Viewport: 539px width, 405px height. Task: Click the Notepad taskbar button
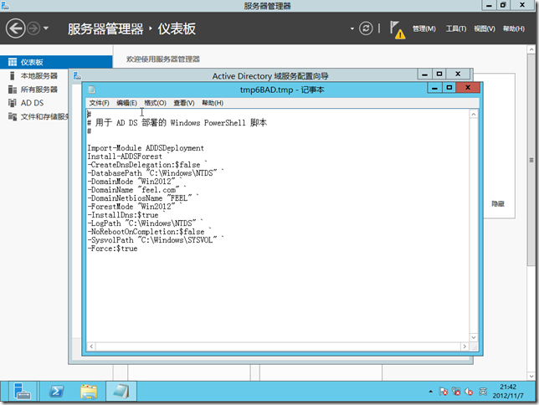[x=121, y=392]
